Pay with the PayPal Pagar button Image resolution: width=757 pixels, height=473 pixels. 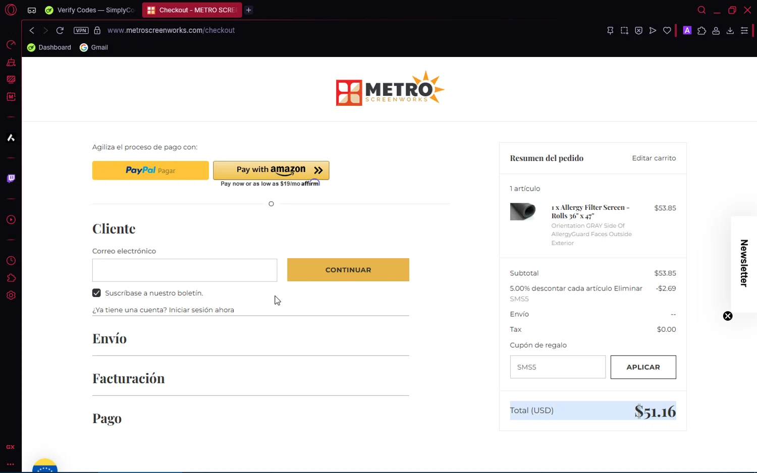tap(150, 170)
